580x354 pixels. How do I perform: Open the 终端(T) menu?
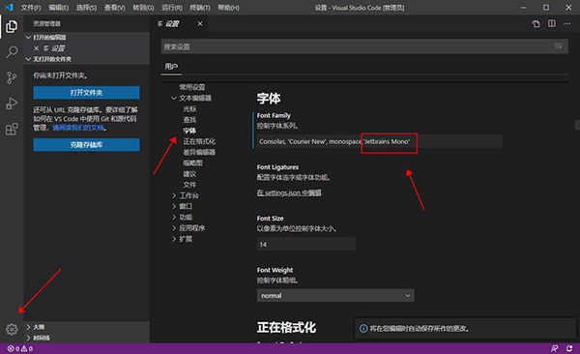point(200,8)
